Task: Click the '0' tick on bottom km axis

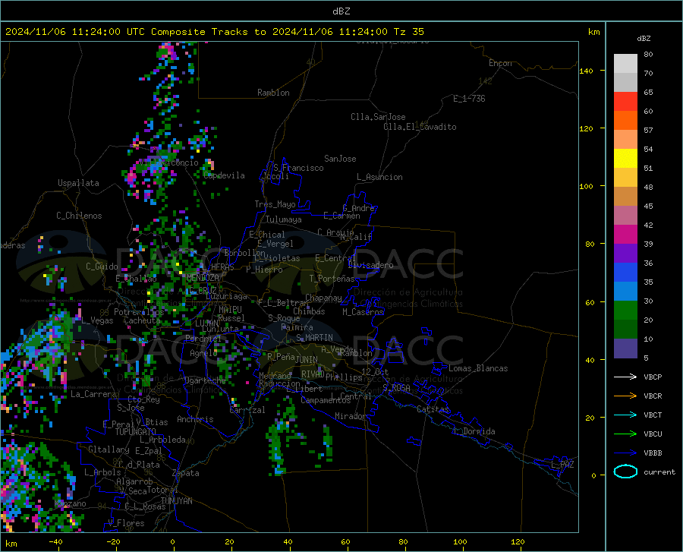Action: coord(173,541)
